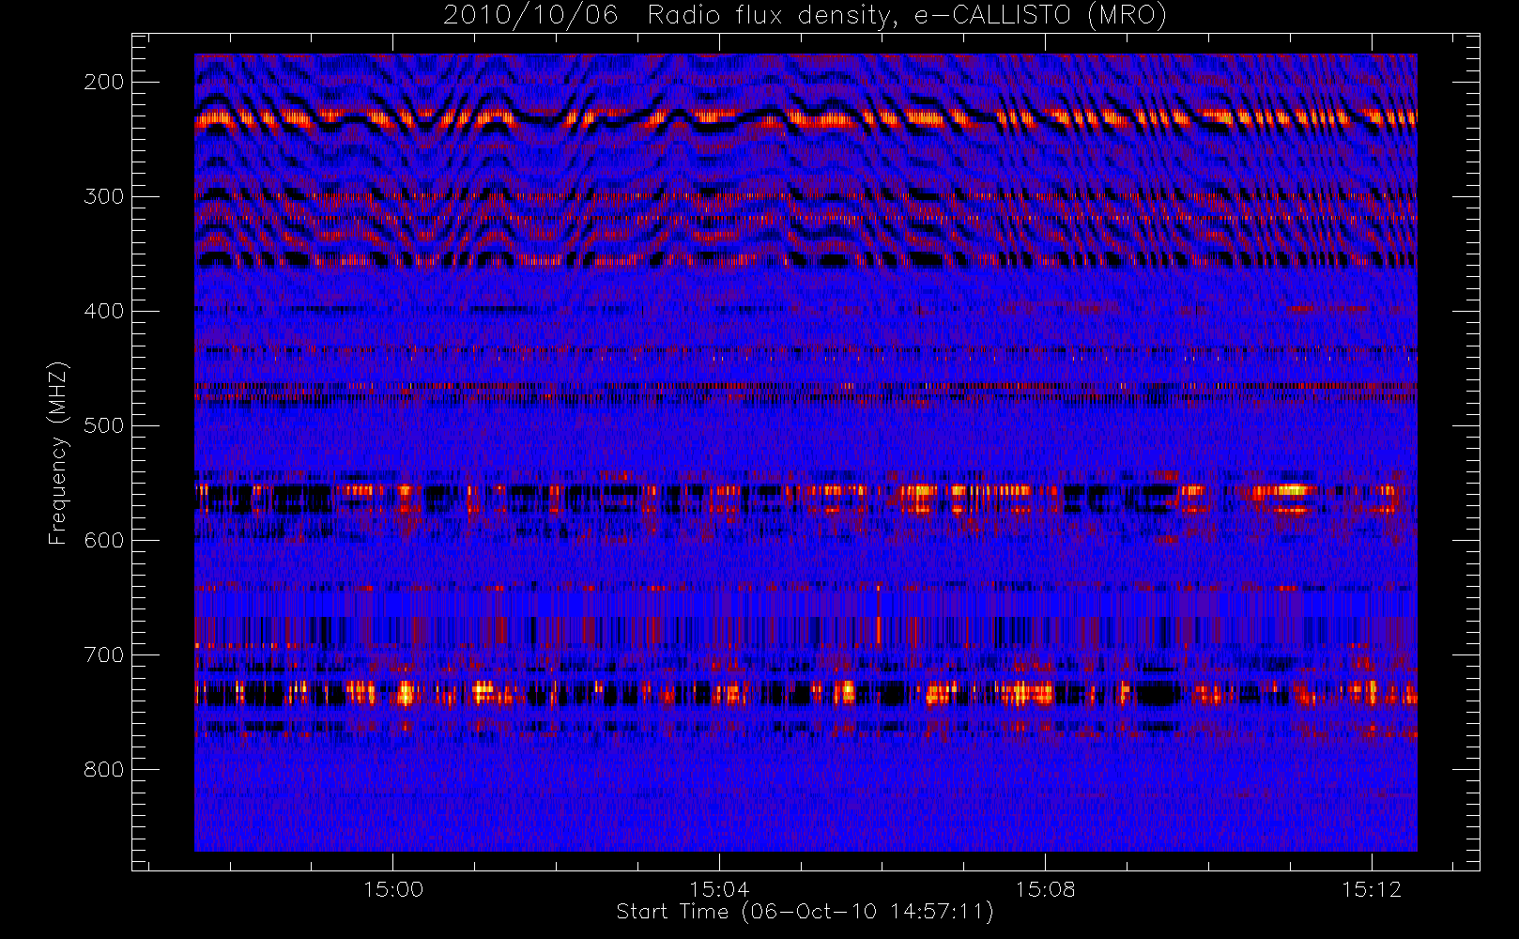
Task: Click the 500 frequency tick label
Action: pos(104,425)
